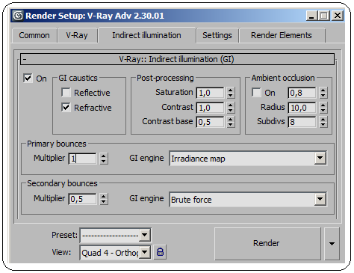
Task: Click the Secondary bounces Multiplier spinner
Action: [104, 199]
